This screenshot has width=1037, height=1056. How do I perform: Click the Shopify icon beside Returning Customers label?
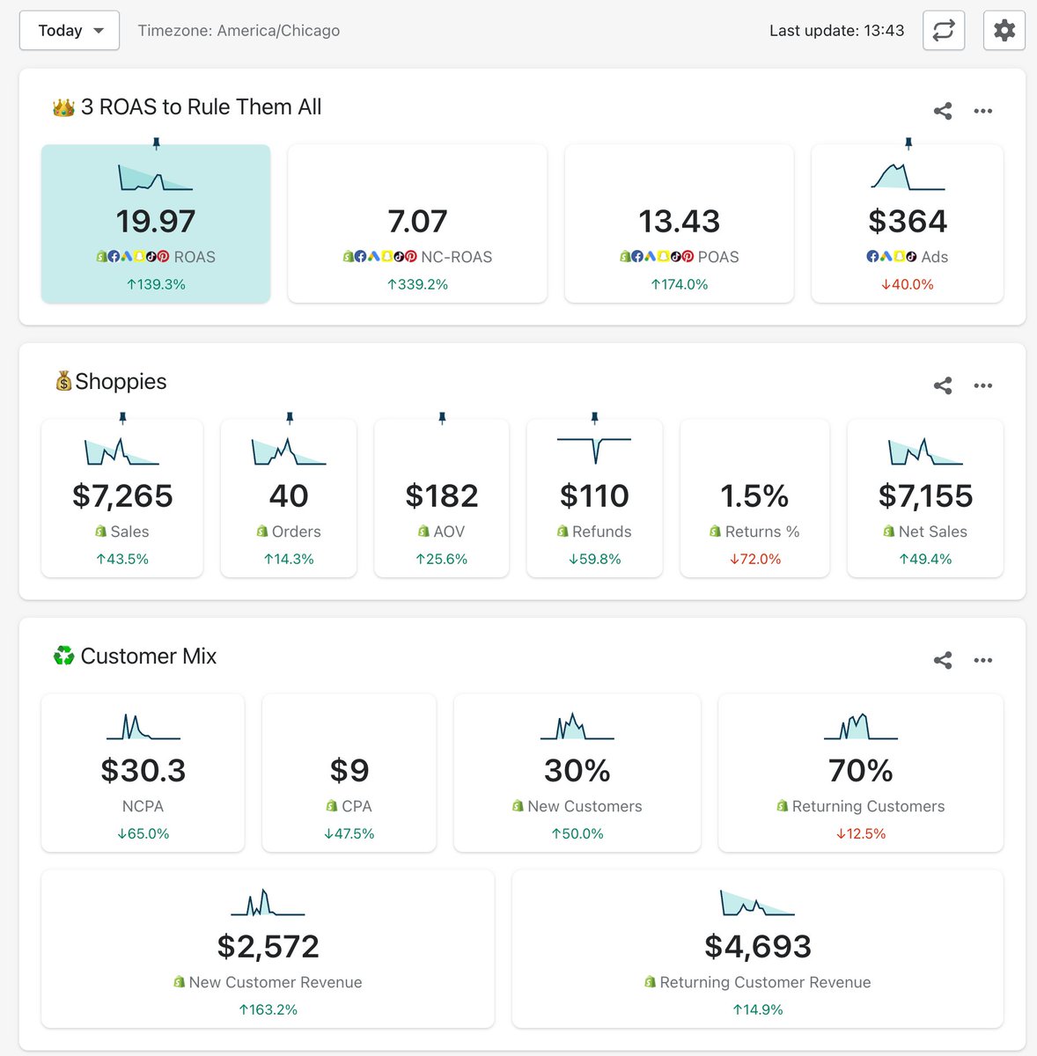coord(782,805)
